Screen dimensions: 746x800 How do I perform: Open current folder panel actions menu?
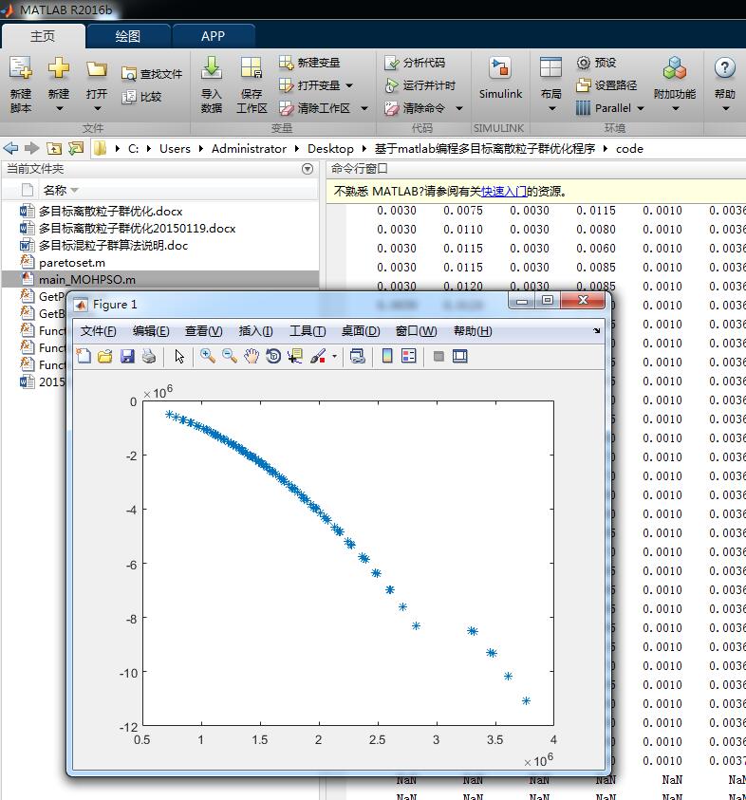point(308,169)
